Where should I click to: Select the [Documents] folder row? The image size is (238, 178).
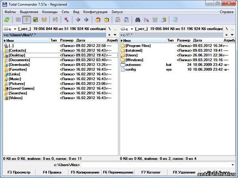coord(60,60)
